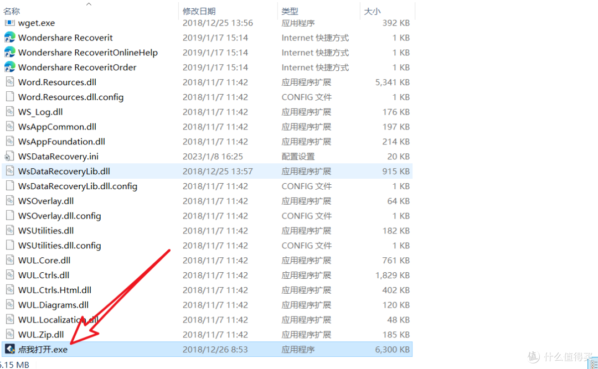Click the Wondershare RecoveritOnlineHelp shortcut icon
598x369 pixels.
coord(9,52)
